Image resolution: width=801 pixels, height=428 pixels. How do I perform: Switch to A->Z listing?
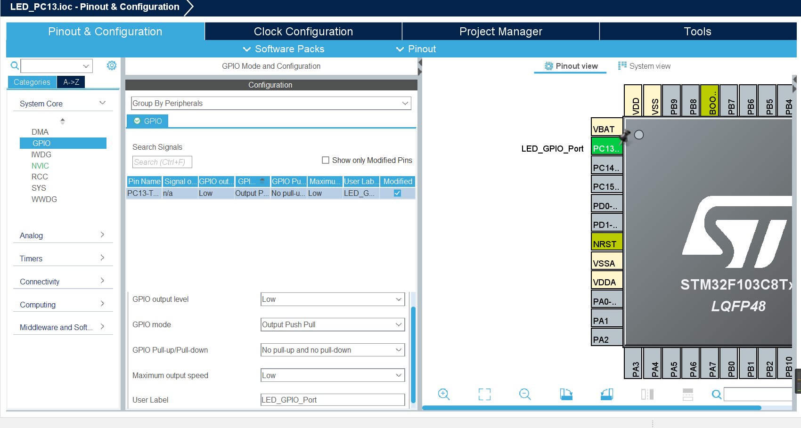click(71, 82)
